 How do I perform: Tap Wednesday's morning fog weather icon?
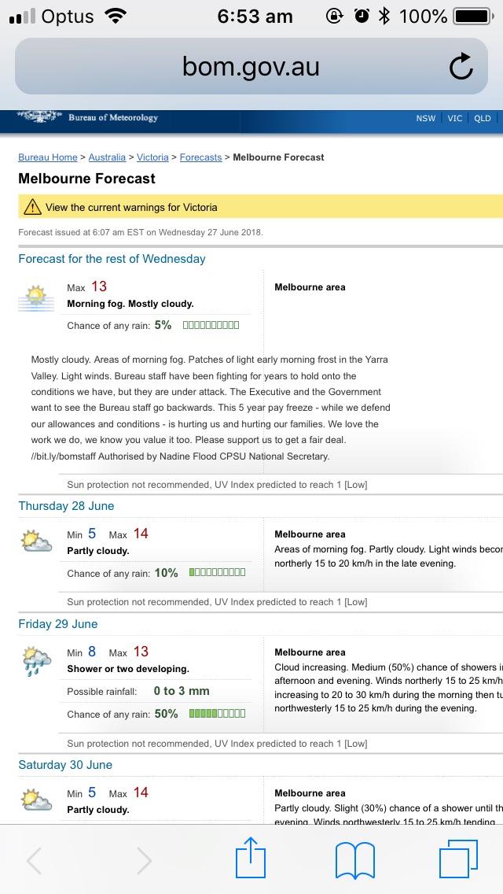tap(35, 294)
